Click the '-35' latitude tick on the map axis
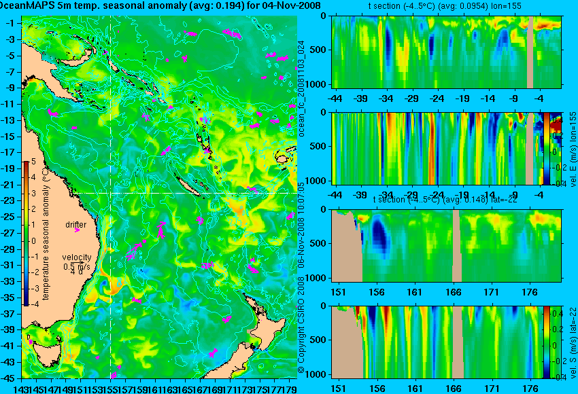The height and width of the screenshot is (394, 578). (x=10, y=298)
